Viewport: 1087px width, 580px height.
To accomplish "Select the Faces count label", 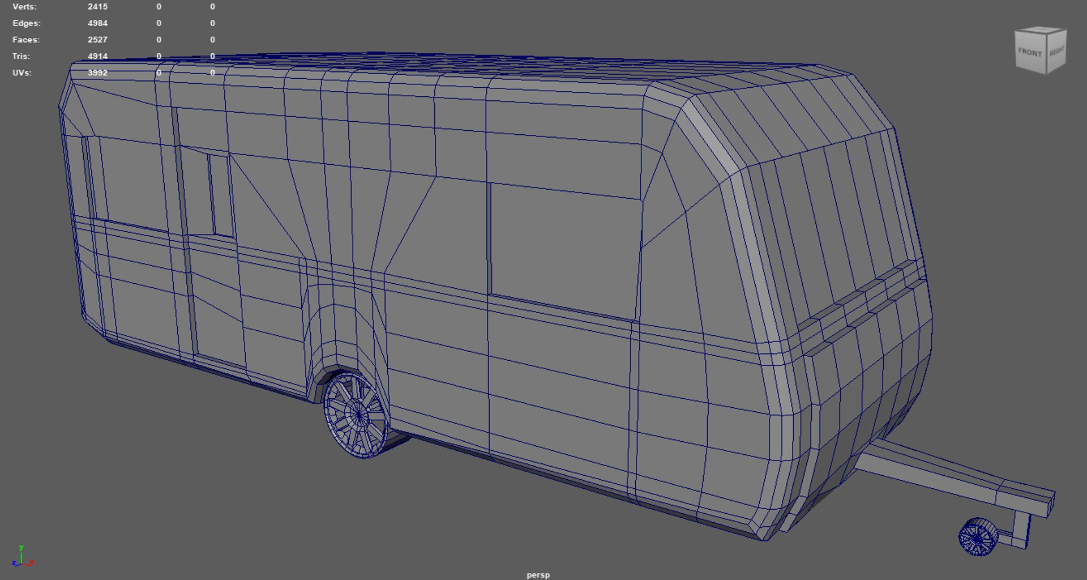I will click(26, 40).
